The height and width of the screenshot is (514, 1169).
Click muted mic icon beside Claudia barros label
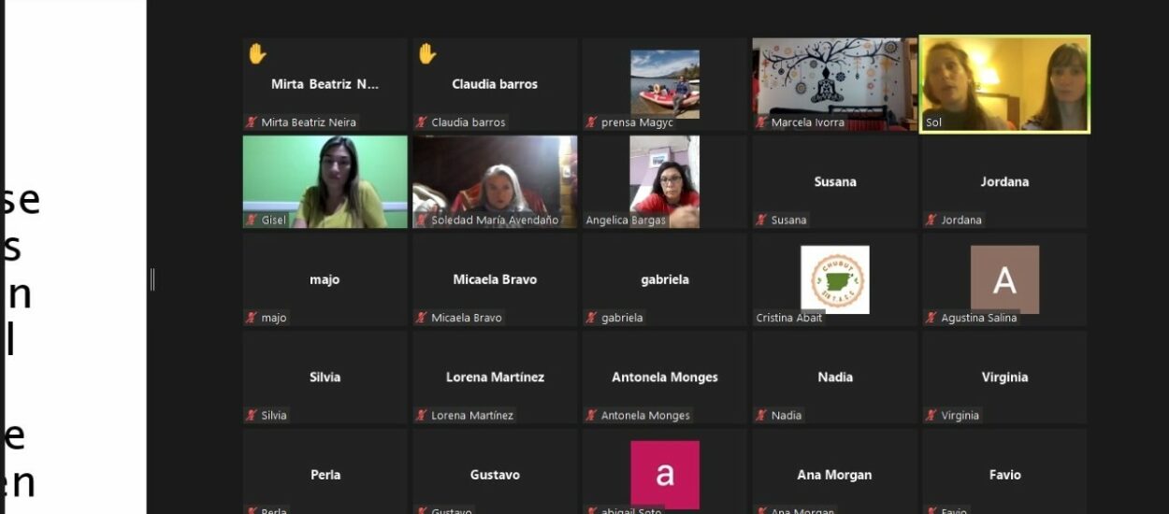click(422, 122)
